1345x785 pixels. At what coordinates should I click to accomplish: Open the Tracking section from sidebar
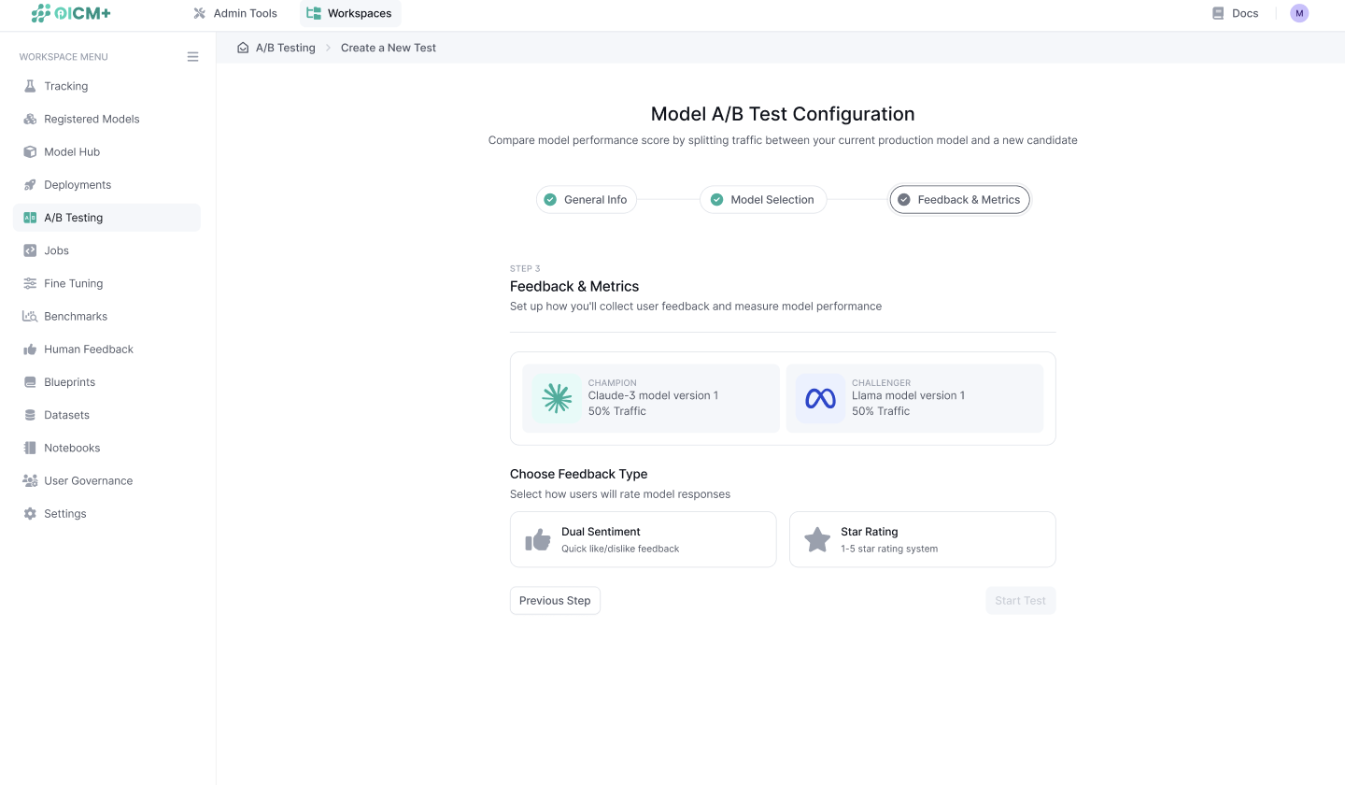coord(65,86)
